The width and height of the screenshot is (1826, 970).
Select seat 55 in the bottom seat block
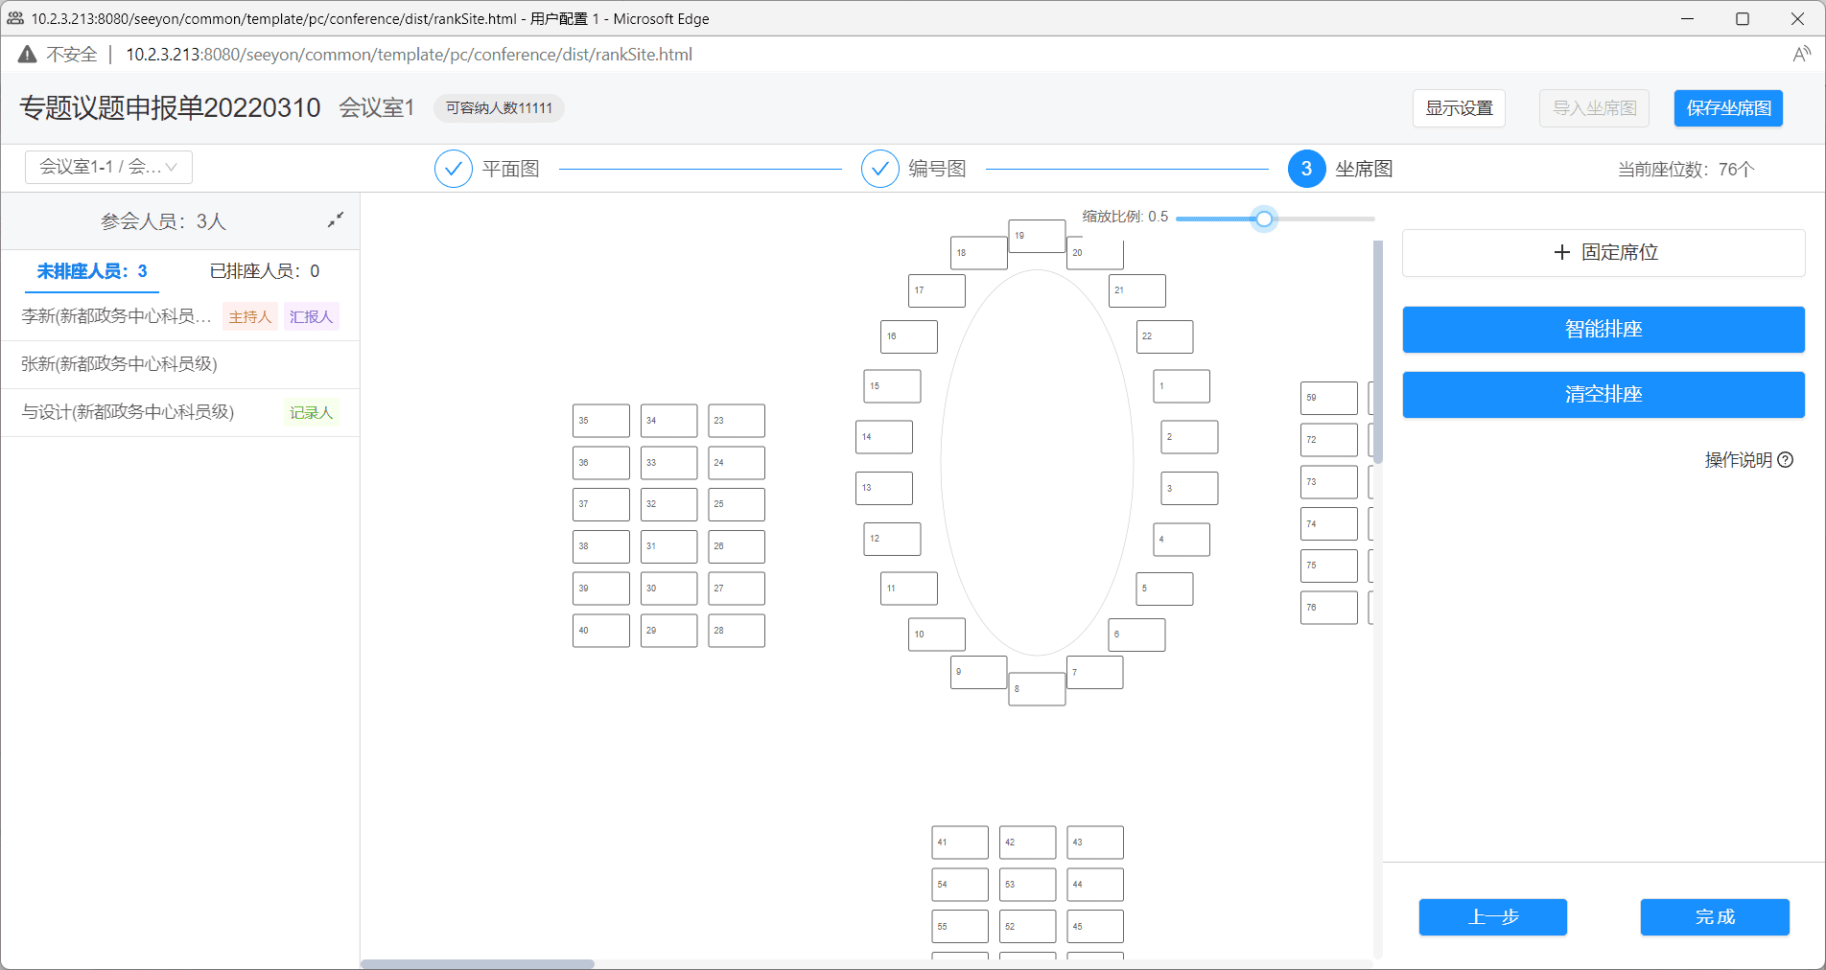[x=960, y=927]
